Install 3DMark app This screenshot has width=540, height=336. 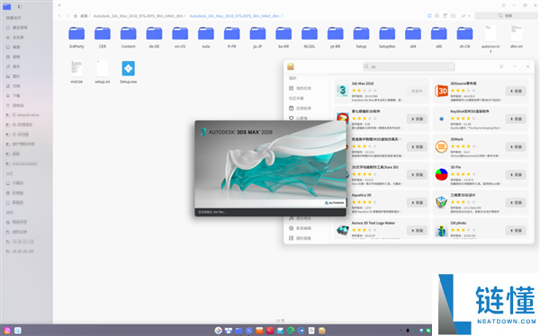[516, 146]
